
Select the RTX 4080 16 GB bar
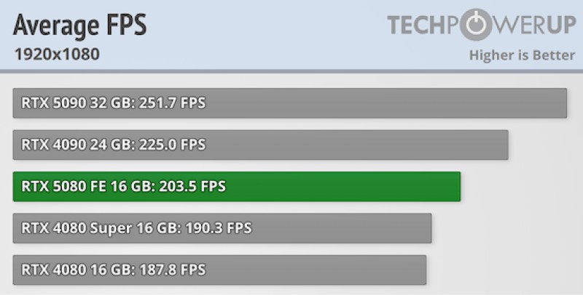pyautogui.click(x=219, y=270)
